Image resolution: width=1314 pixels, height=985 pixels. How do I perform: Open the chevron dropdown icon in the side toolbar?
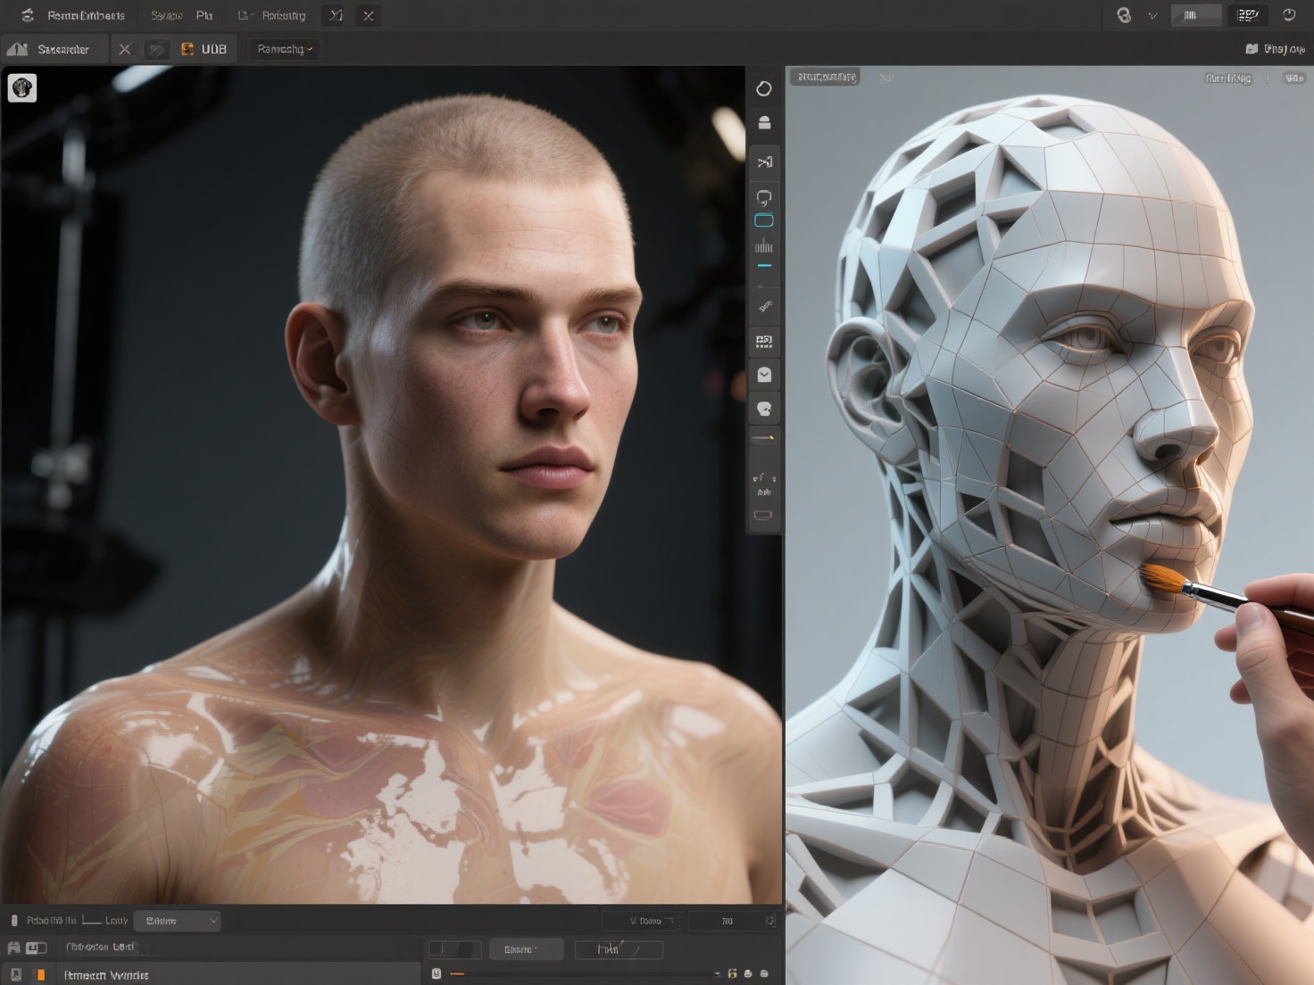[x=764, y=375]
